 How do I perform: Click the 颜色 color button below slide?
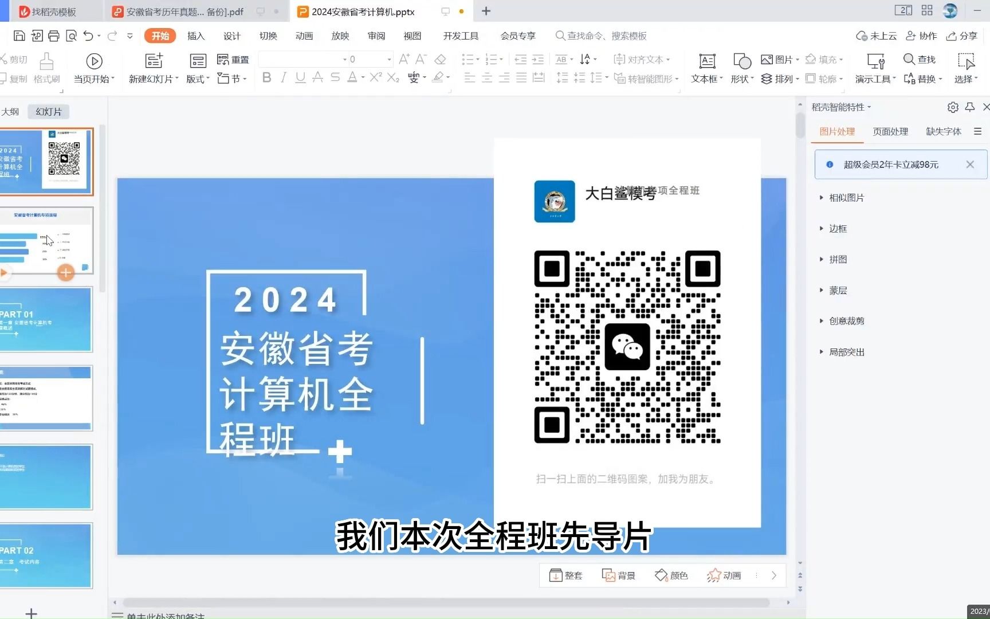671,575
